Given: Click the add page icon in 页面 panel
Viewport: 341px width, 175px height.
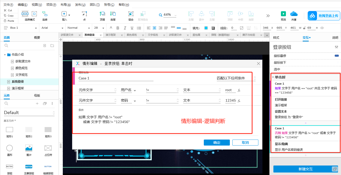Looking at the screenshot, I should [x=45, y=45].
